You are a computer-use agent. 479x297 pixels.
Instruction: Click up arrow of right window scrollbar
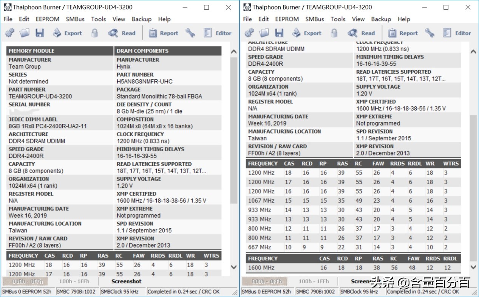[x=473, y=51]
